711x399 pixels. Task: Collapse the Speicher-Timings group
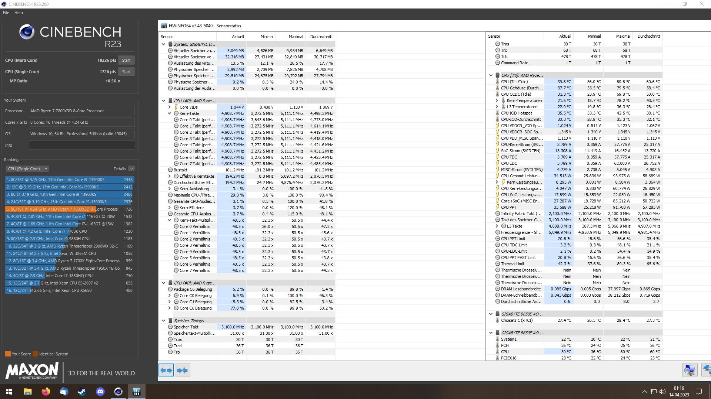tap(163, 321)
